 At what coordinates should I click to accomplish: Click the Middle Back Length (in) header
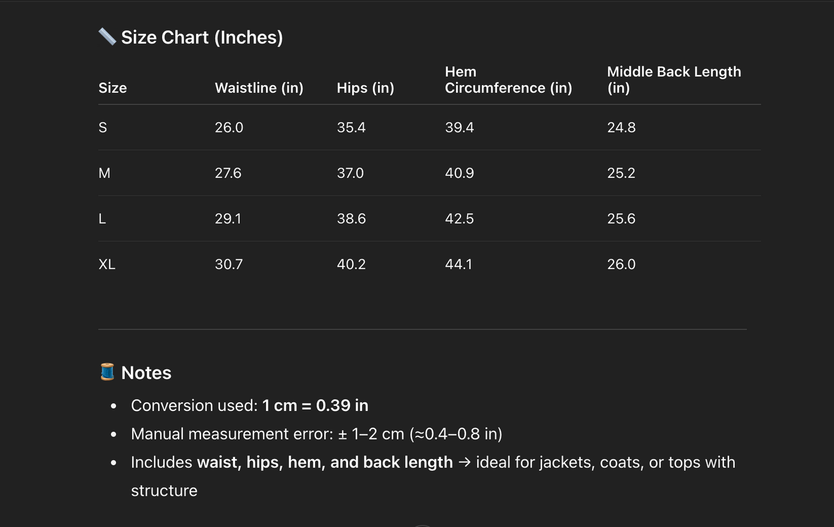674,80
